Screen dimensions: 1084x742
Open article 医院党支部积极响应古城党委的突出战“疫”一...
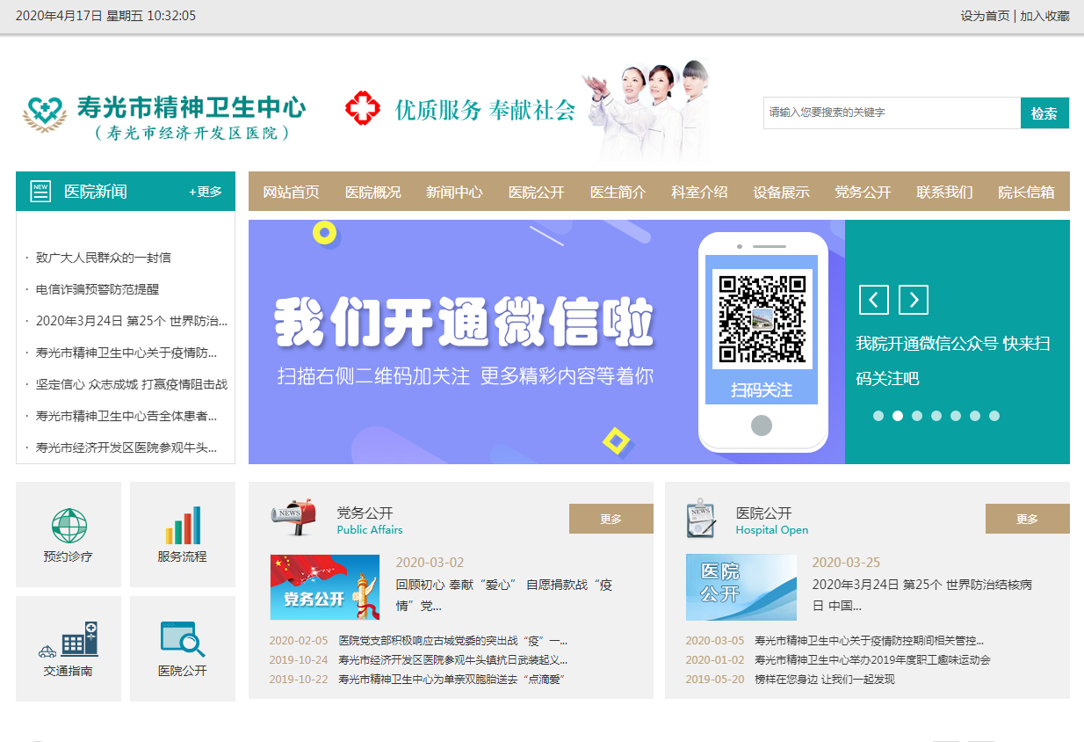click(x=453, y=641)
